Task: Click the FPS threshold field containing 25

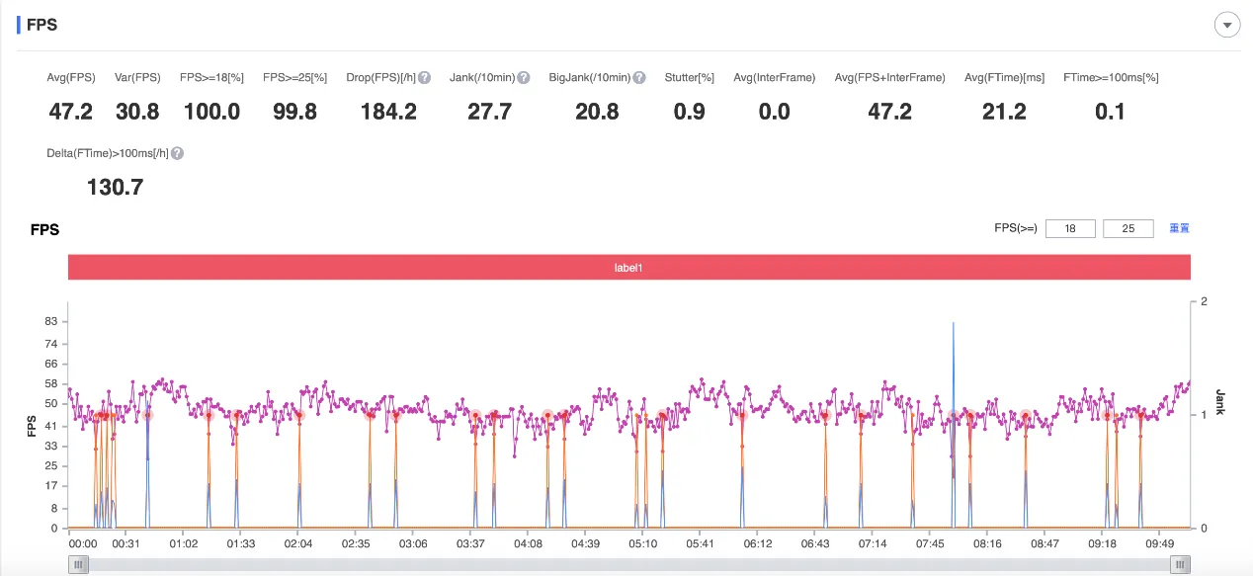Action: pyautogui.click(x=1128, y=229)
